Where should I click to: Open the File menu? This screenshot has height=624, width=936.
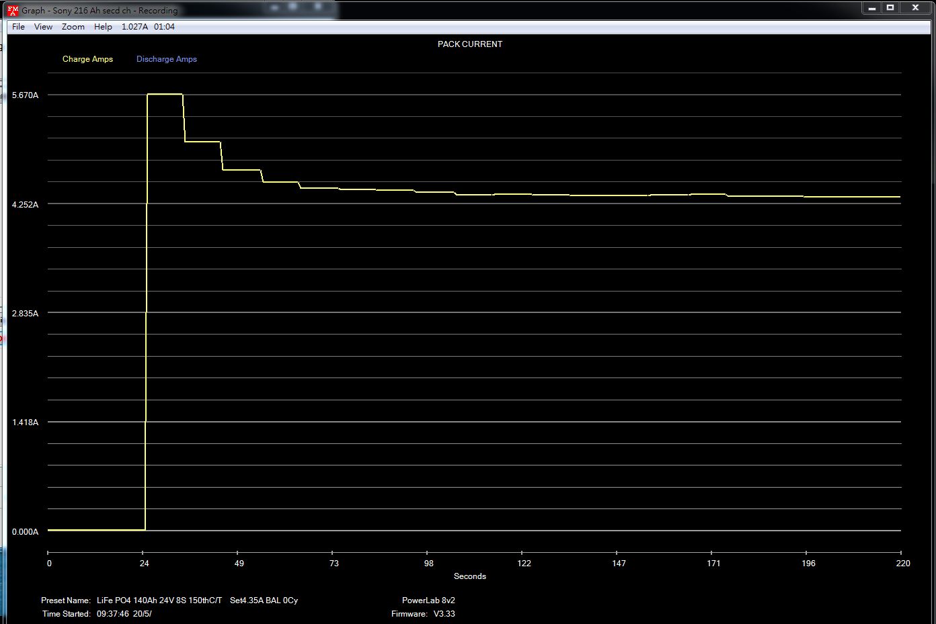coord(18,27)
